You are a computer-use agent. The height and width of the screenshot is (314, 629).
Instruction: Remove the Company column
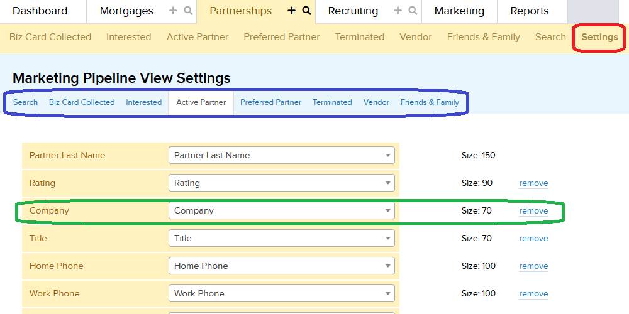tap(533, 211)
